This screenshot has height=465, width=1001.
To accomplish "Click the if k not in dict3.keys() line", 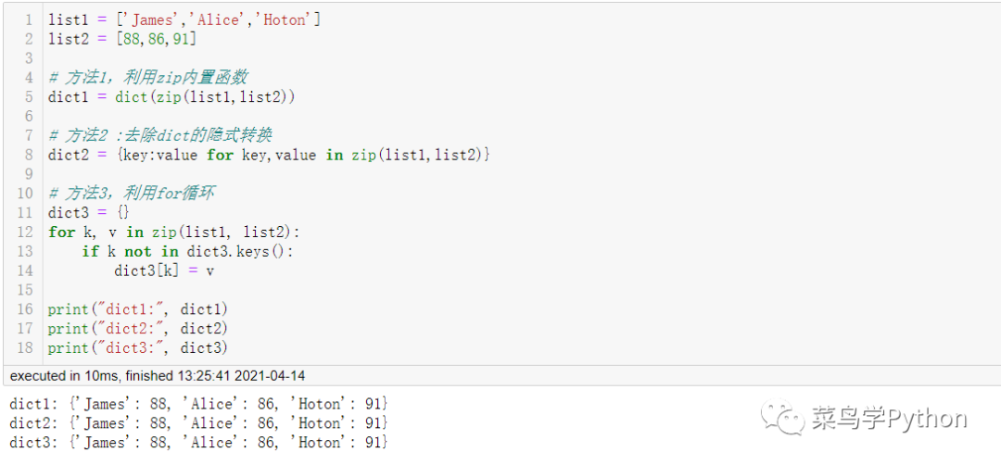I will [x=187, y=251].
